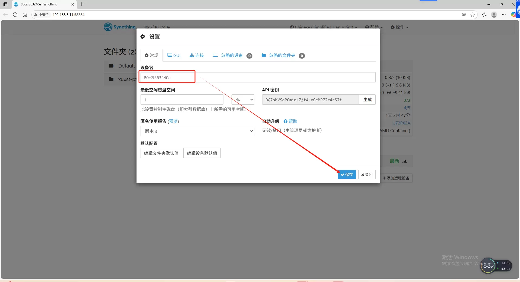Image resolution: width=520 pixels, height=282 pixels.
Task: Open the anonymous usage report version dropdown
Action: (197, 131)
